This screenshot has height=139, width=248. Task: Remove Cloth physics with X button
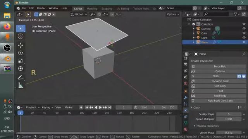pyautogui.click(x=193, y=76)
